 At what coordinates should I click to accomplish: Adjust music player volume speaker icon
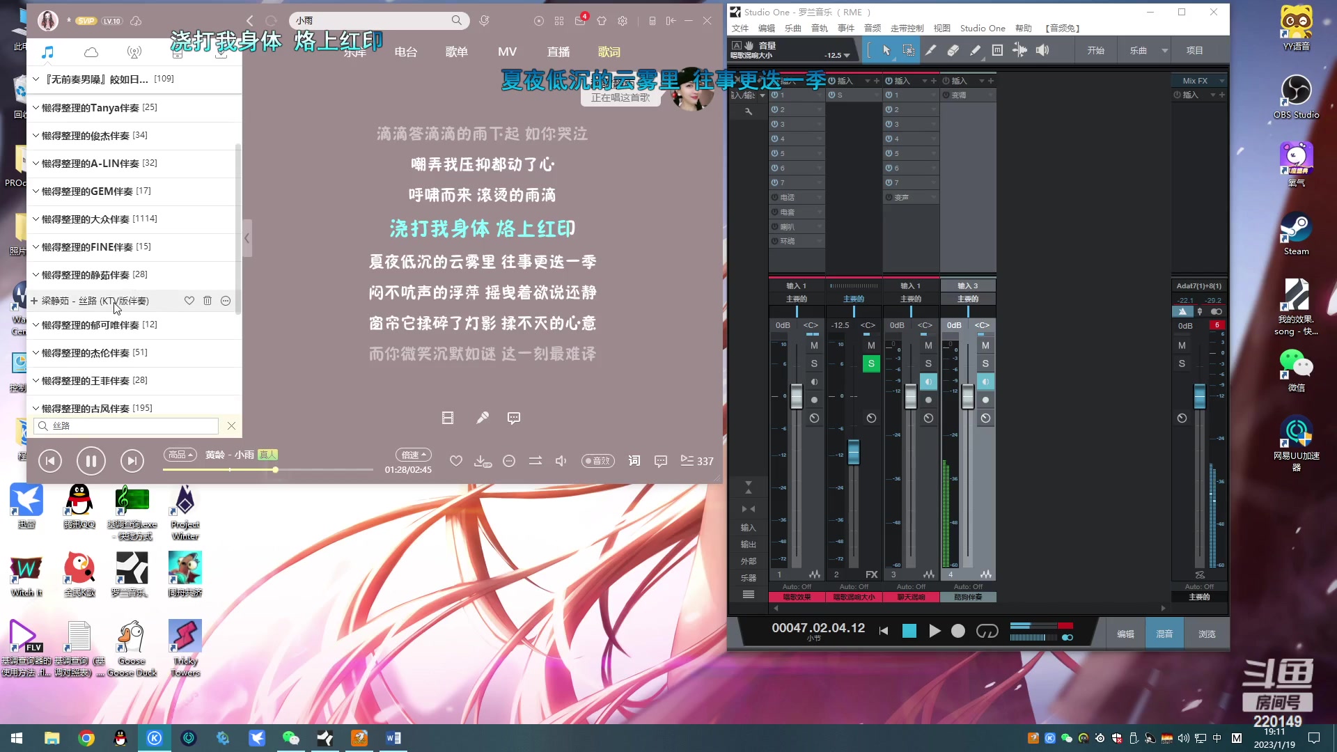click(x=561, y=461)
